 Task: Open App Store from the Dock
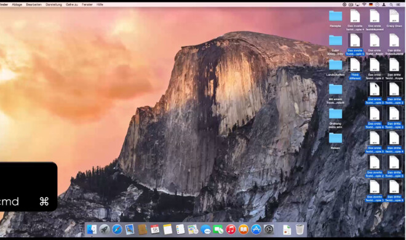[256, 230]
